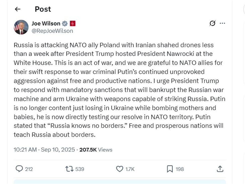View the 212 replies
The width and height of the screenshot is (245, 184).
(29, 169)
